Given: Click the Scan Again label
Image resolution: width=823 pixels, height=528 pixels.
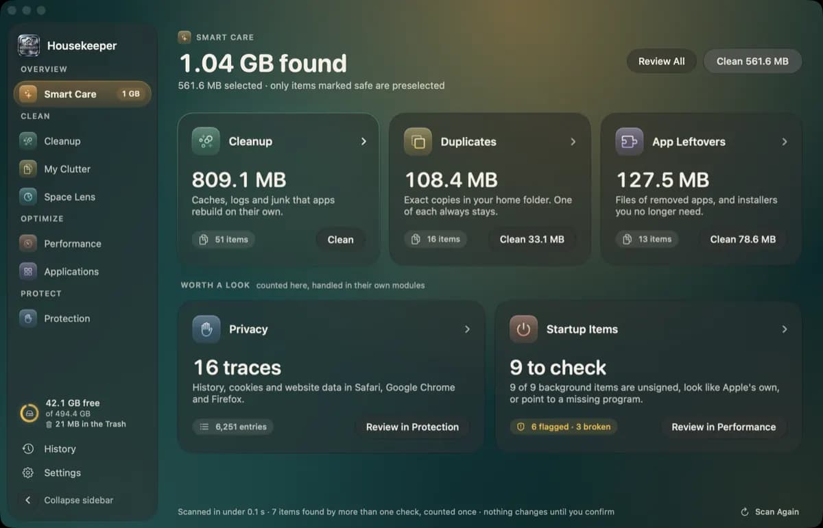Looking at the screenshot, I should pyautogui.click(x=776, y=512).
